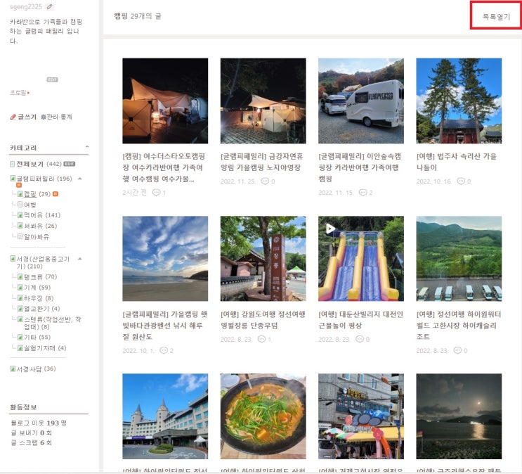Open 하우징 (8) subcategory
Viewport: 522px width, 474px height.
pos(36,298)
